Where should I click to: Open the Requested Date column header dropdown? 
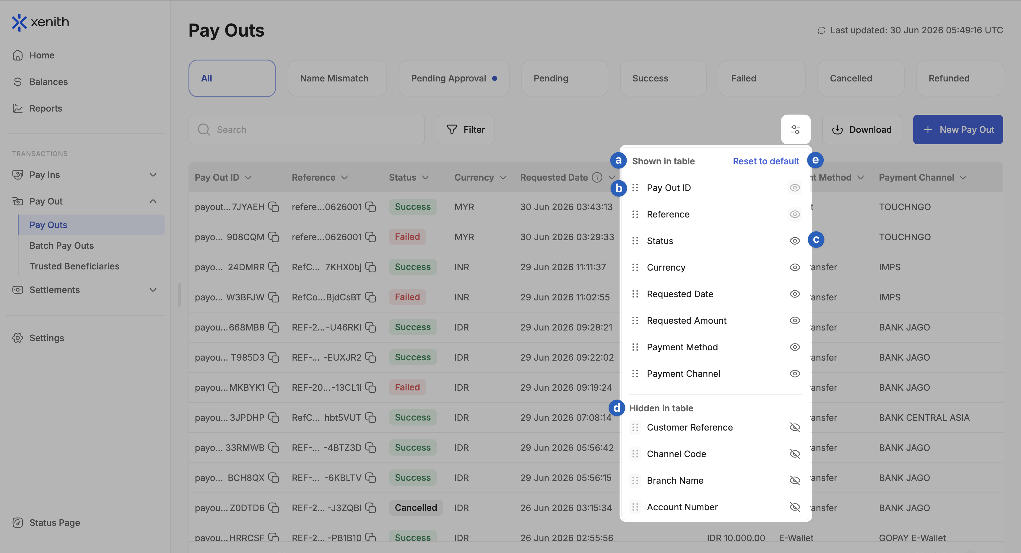coord(612,177)
